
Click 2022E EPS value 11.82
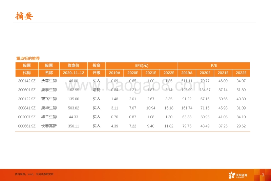click(169, 126)
